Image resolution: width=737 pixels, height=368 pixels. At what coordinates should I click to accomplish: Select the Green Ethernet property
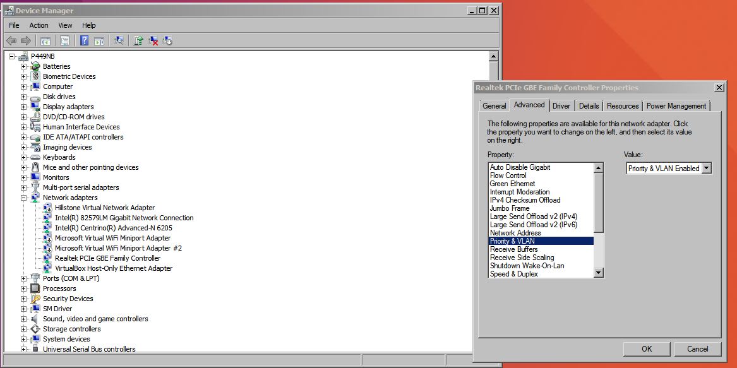tap(541, 184)
